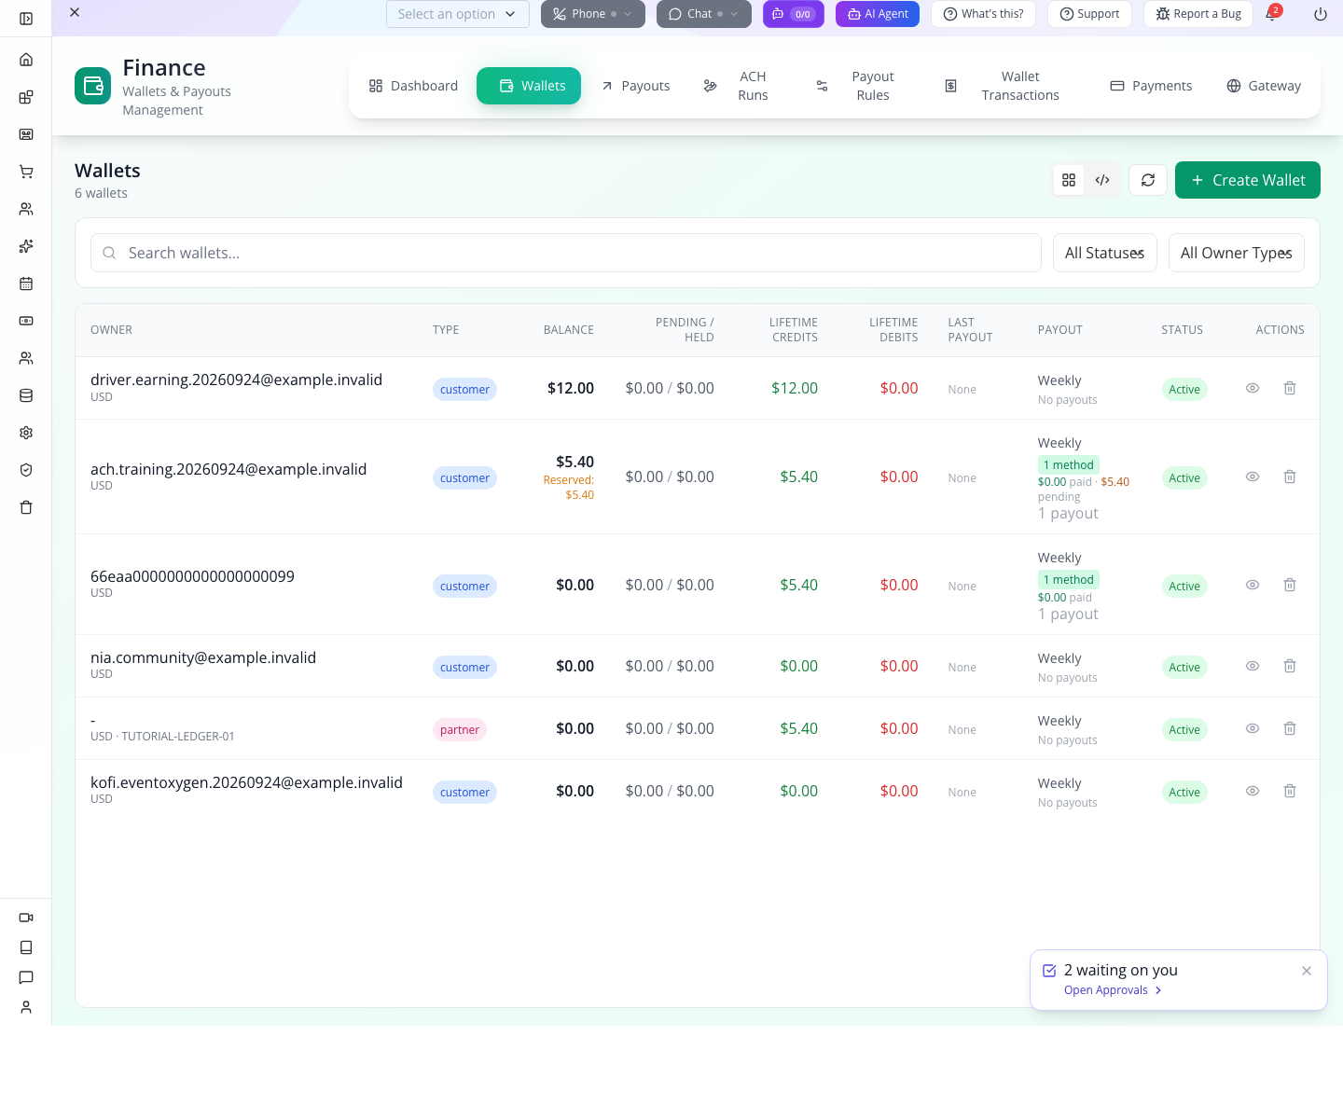Click the What's this? button

coord(983,14)
